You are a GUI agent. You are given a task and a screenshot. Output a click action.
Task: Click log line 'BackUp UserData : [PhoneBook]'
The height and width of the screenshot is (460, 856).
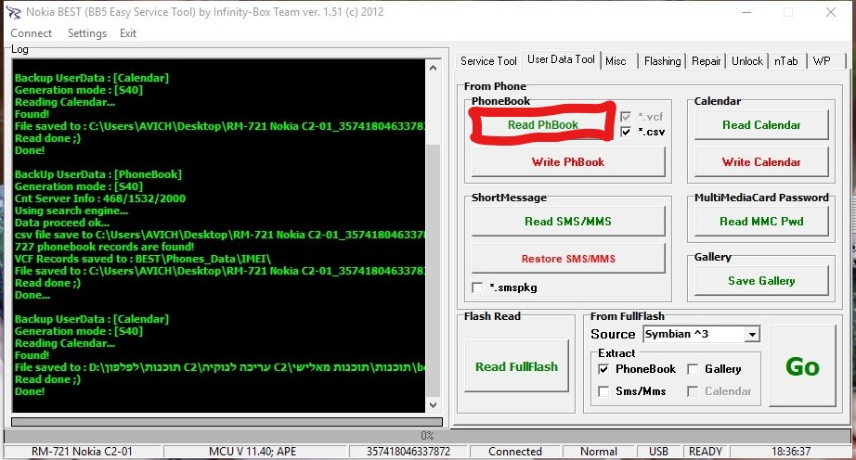tap(98, 174)
